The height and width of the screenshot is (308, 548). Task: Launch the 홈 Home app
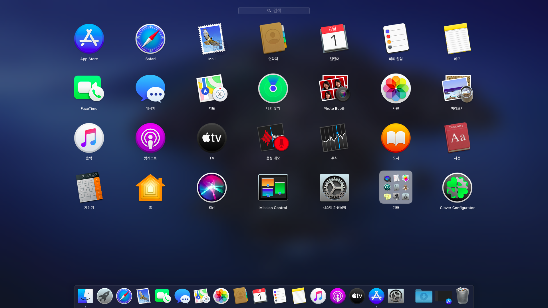[150, 188]
